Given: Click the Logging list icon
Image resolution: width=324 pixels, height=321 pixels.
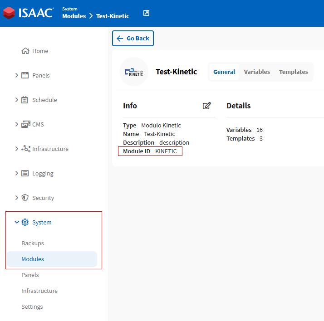Looking at the screenshot, I should (25, 173).
